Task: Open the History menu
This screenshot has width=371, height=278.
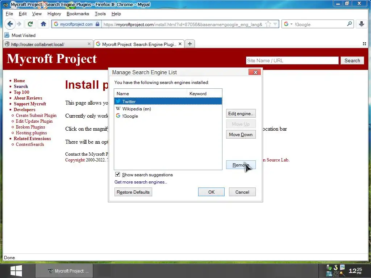Action: tap(54, 14)
